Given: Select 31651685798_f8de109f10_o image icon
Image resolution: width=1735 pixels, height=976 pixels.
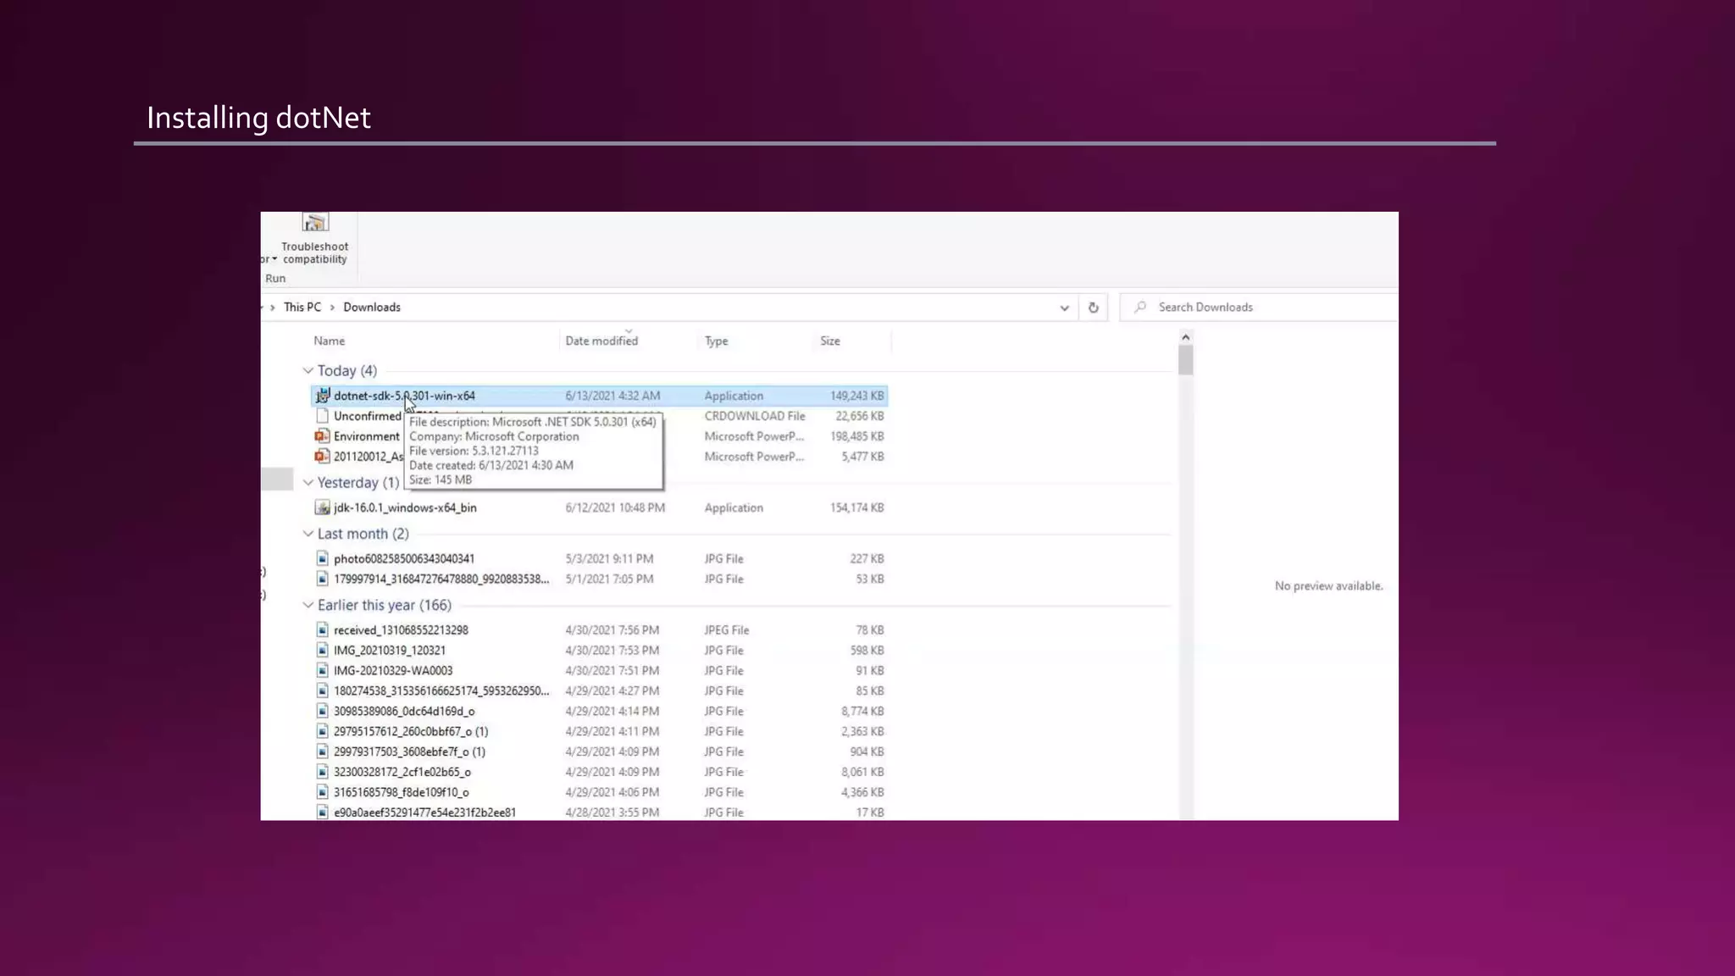Looking at the screenshot, I should (x=322, y=792).
